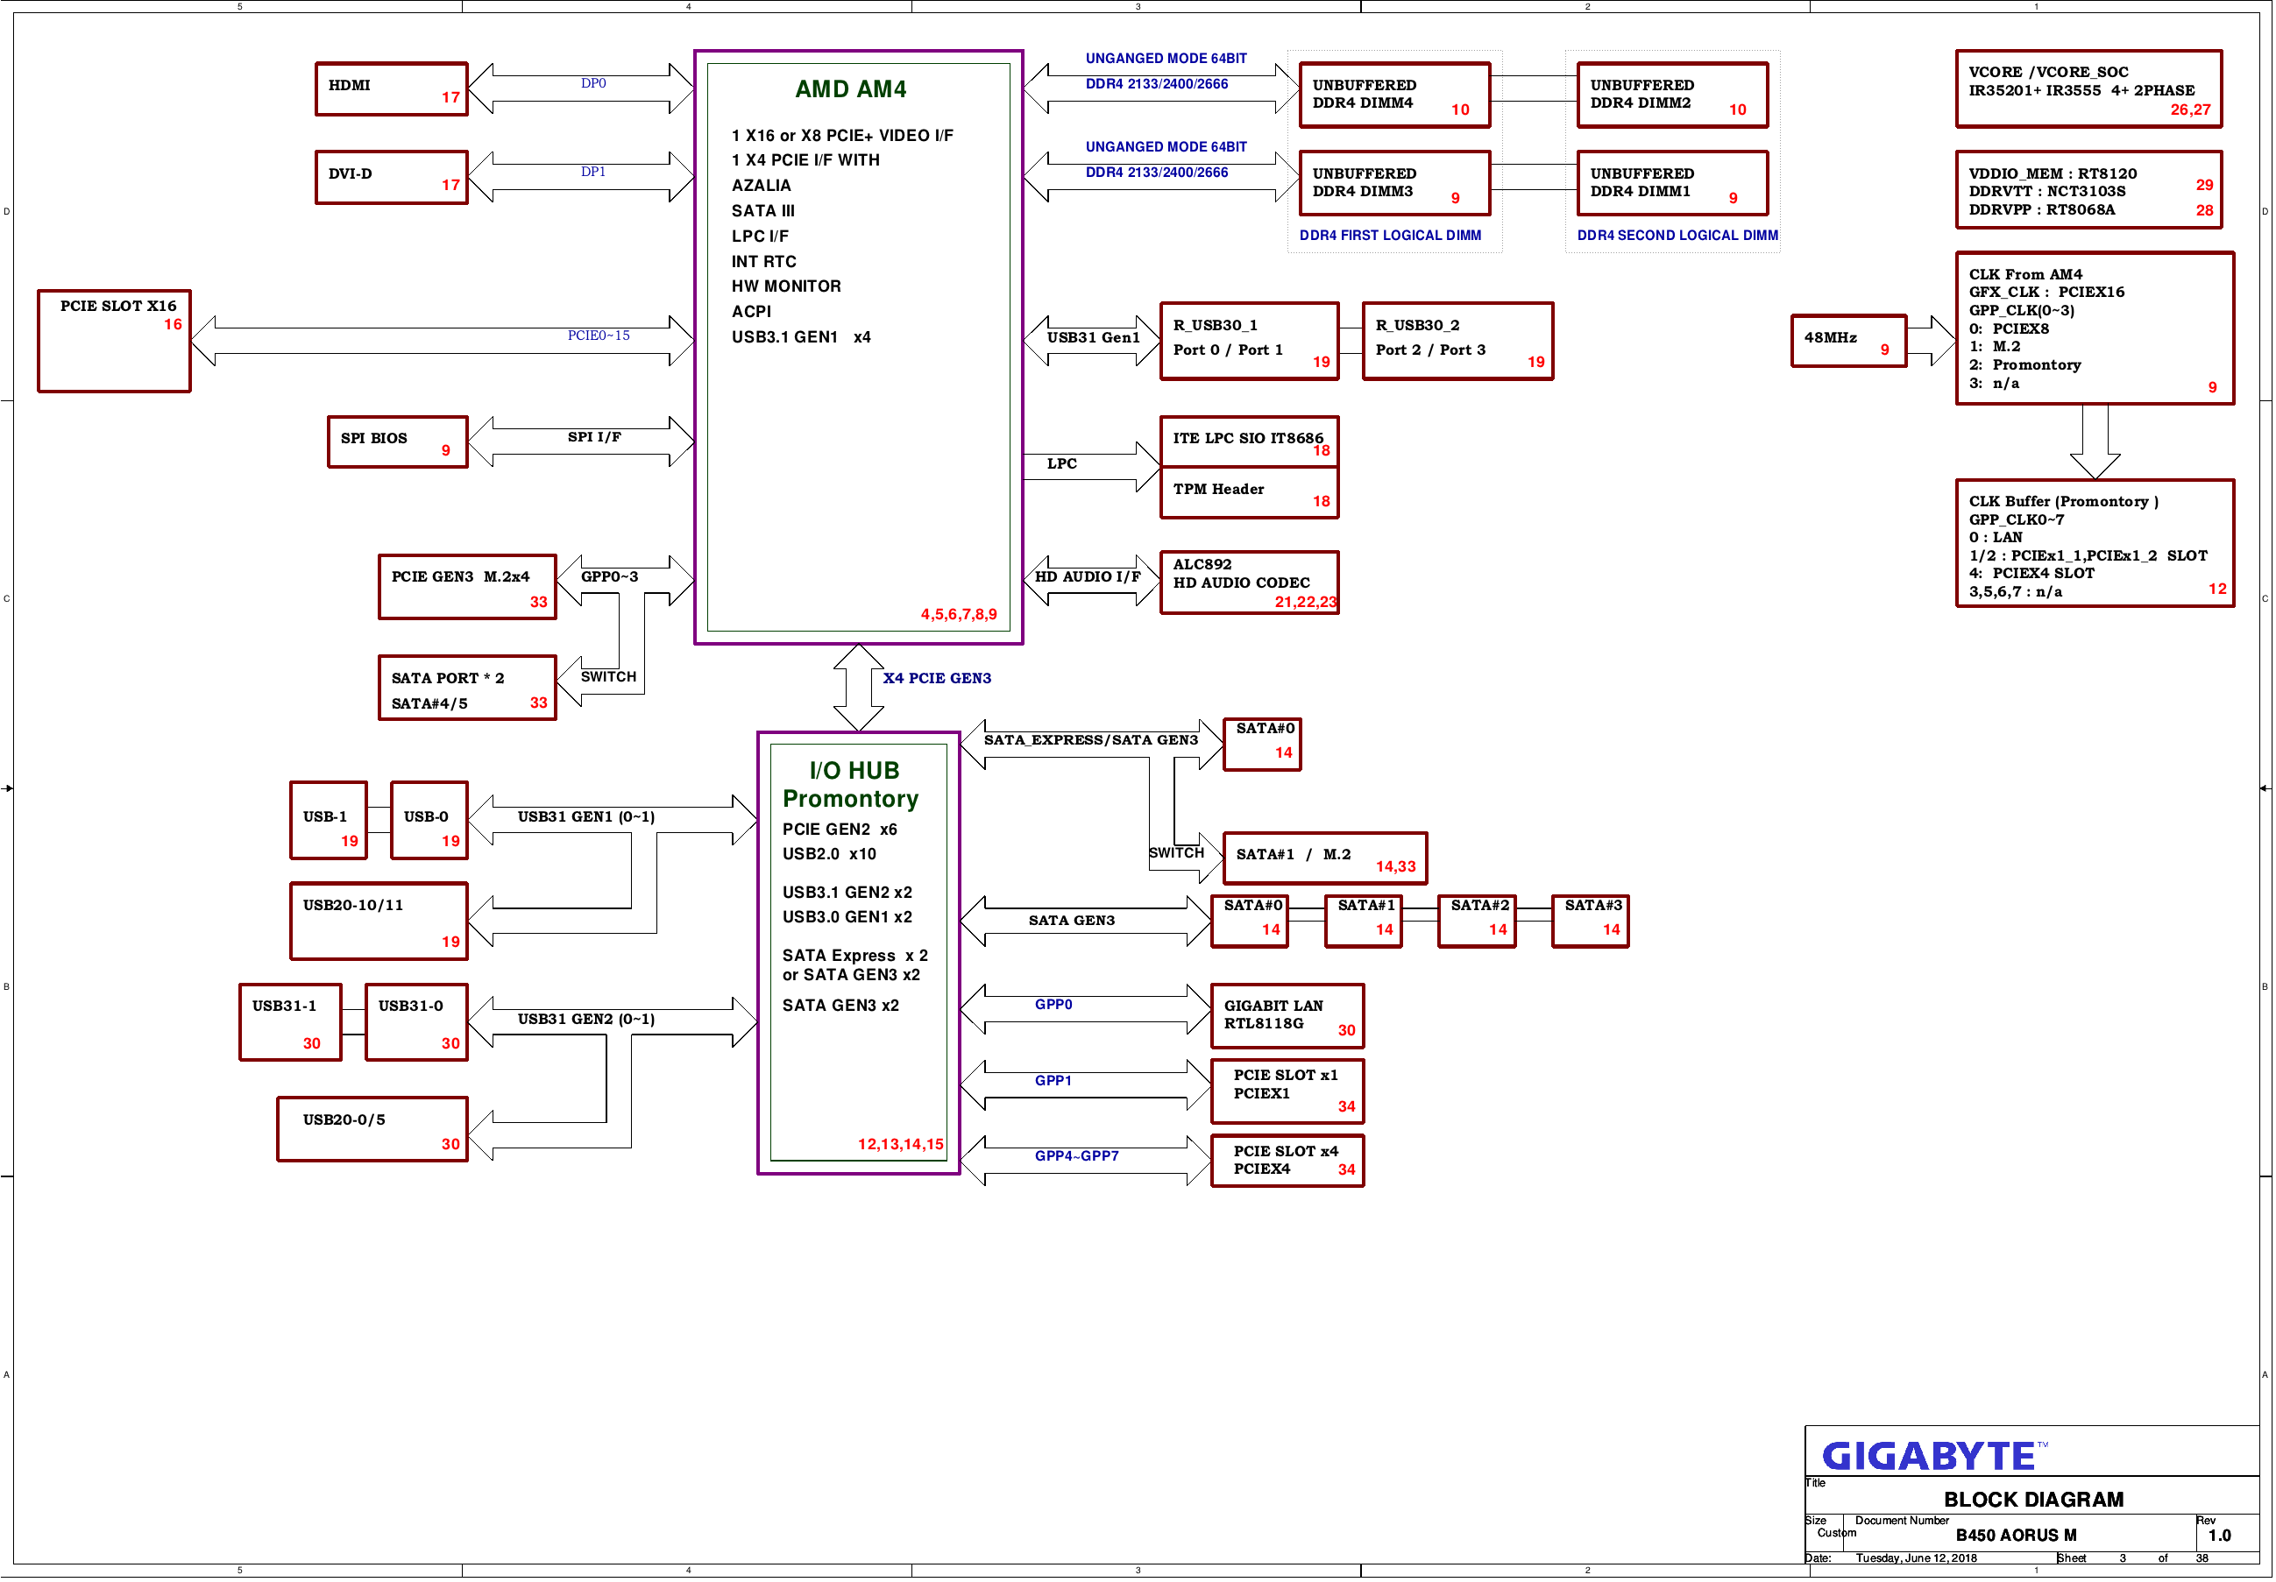
Task: Click the GIGABIT LAN RTL8118G block
Action: [x=1287, y=1015]
